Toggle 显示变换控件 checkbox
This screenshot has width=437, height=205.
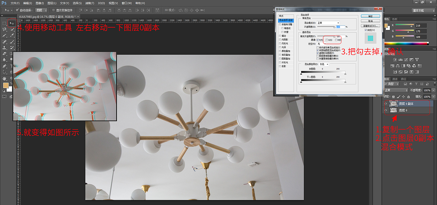53,10
